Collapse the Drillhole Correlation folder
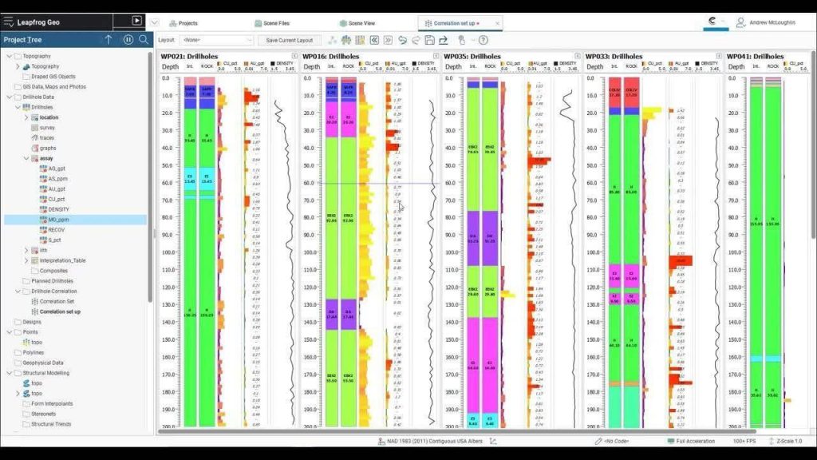Viewport: 817px width, 460px height. (9, 291)
